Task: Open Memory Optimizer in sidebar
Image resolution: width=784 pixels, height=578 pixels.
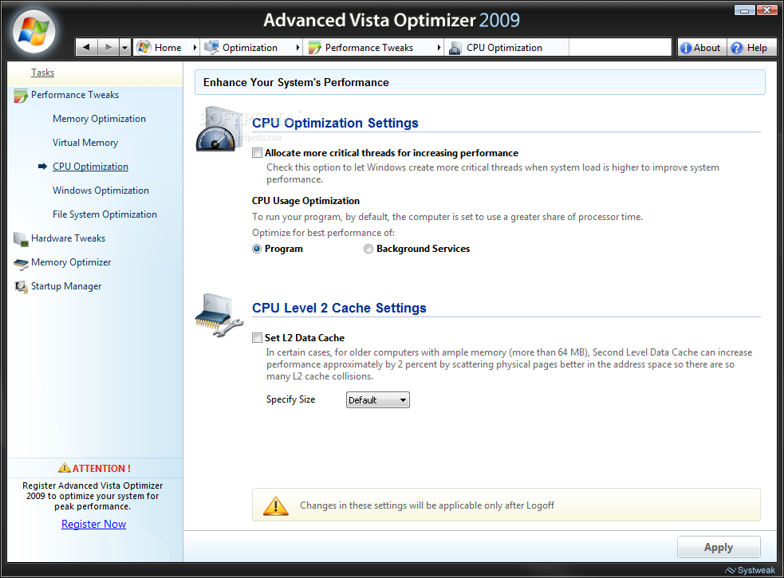Action: (x=71, y=262)
